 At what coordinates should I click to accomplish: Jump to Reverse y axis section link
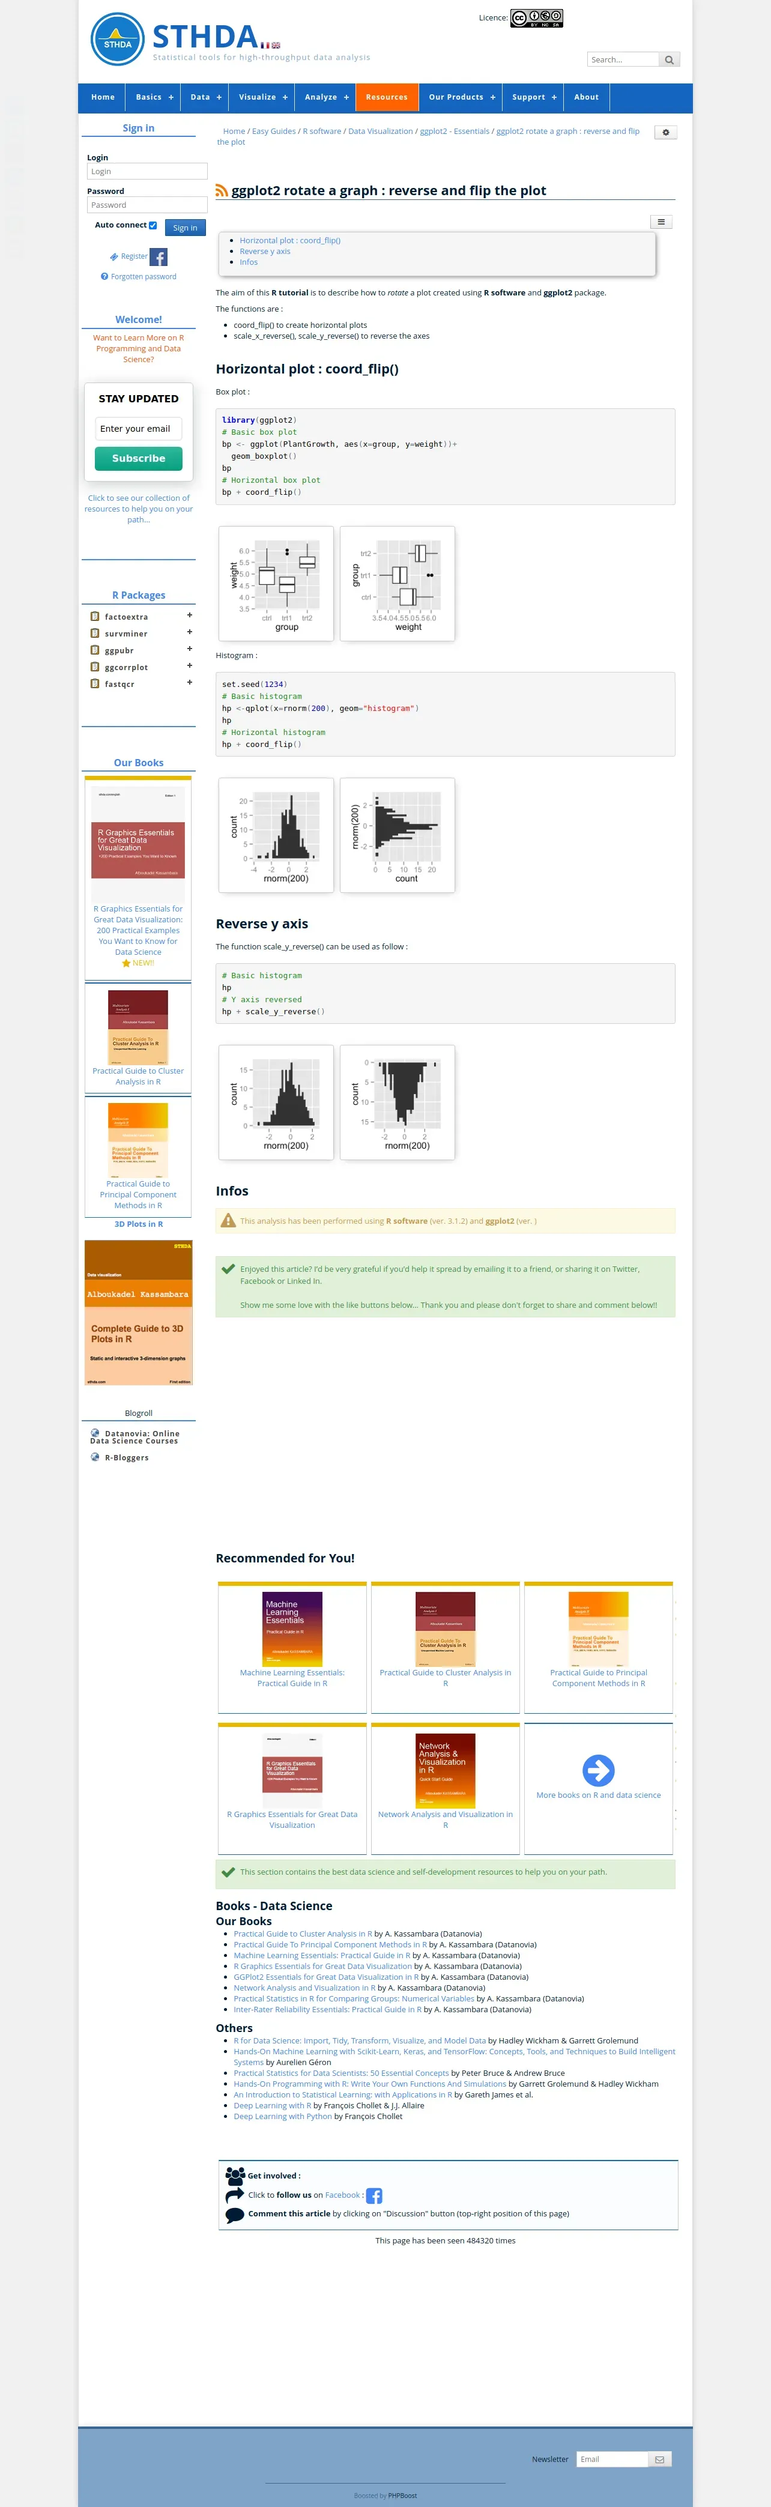[265, 251]
